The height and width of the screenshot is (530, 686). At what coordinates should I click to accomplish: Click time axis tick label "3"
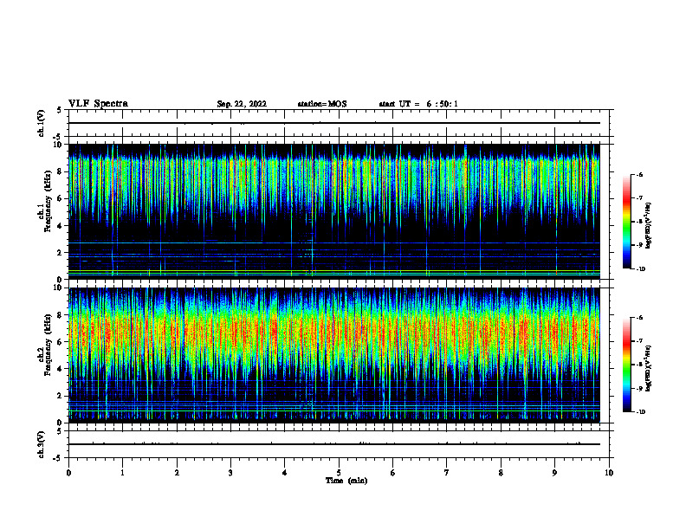pyautogui.click(x=230, y=473)
